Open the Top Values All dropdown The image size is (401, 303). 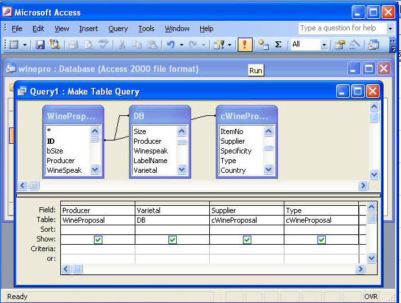coord(324,45)
